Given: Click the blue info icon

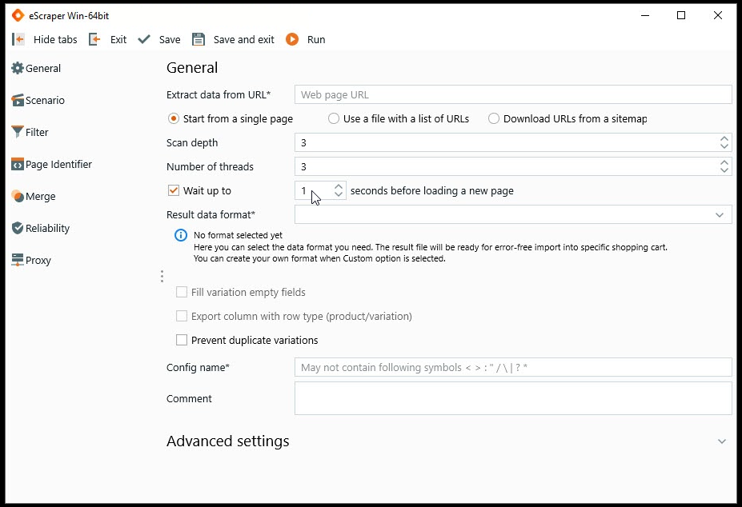Looking at the screenshot, I should point(181,235).
